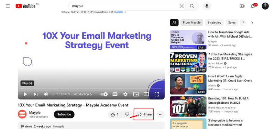Toggle the autoplay switch

104,94
